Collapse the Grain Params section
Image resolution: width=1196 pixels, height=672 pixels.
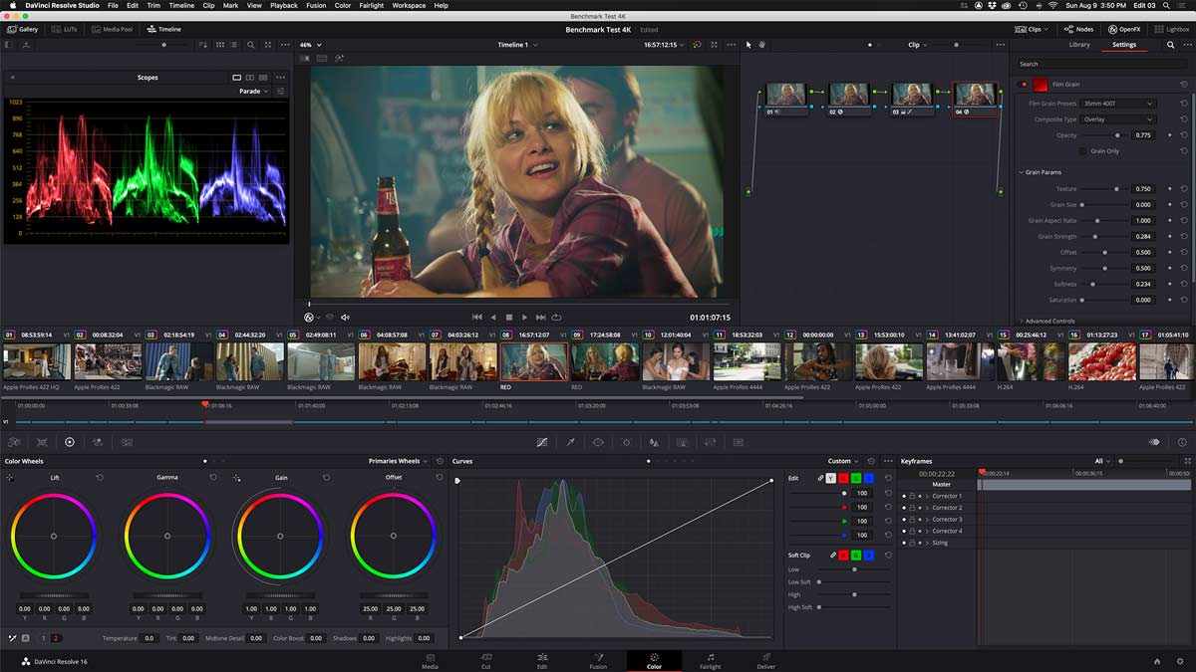[1040, 172]
